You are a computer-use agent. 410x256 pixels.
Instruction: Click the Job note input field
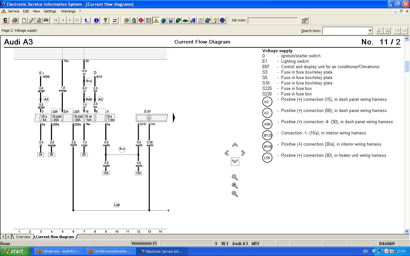273,20
